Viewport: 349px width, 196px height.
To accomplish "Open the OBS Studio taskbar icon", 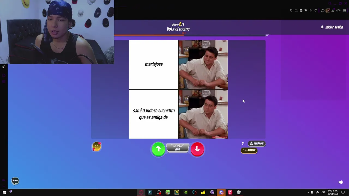I will tap(159, 192).
